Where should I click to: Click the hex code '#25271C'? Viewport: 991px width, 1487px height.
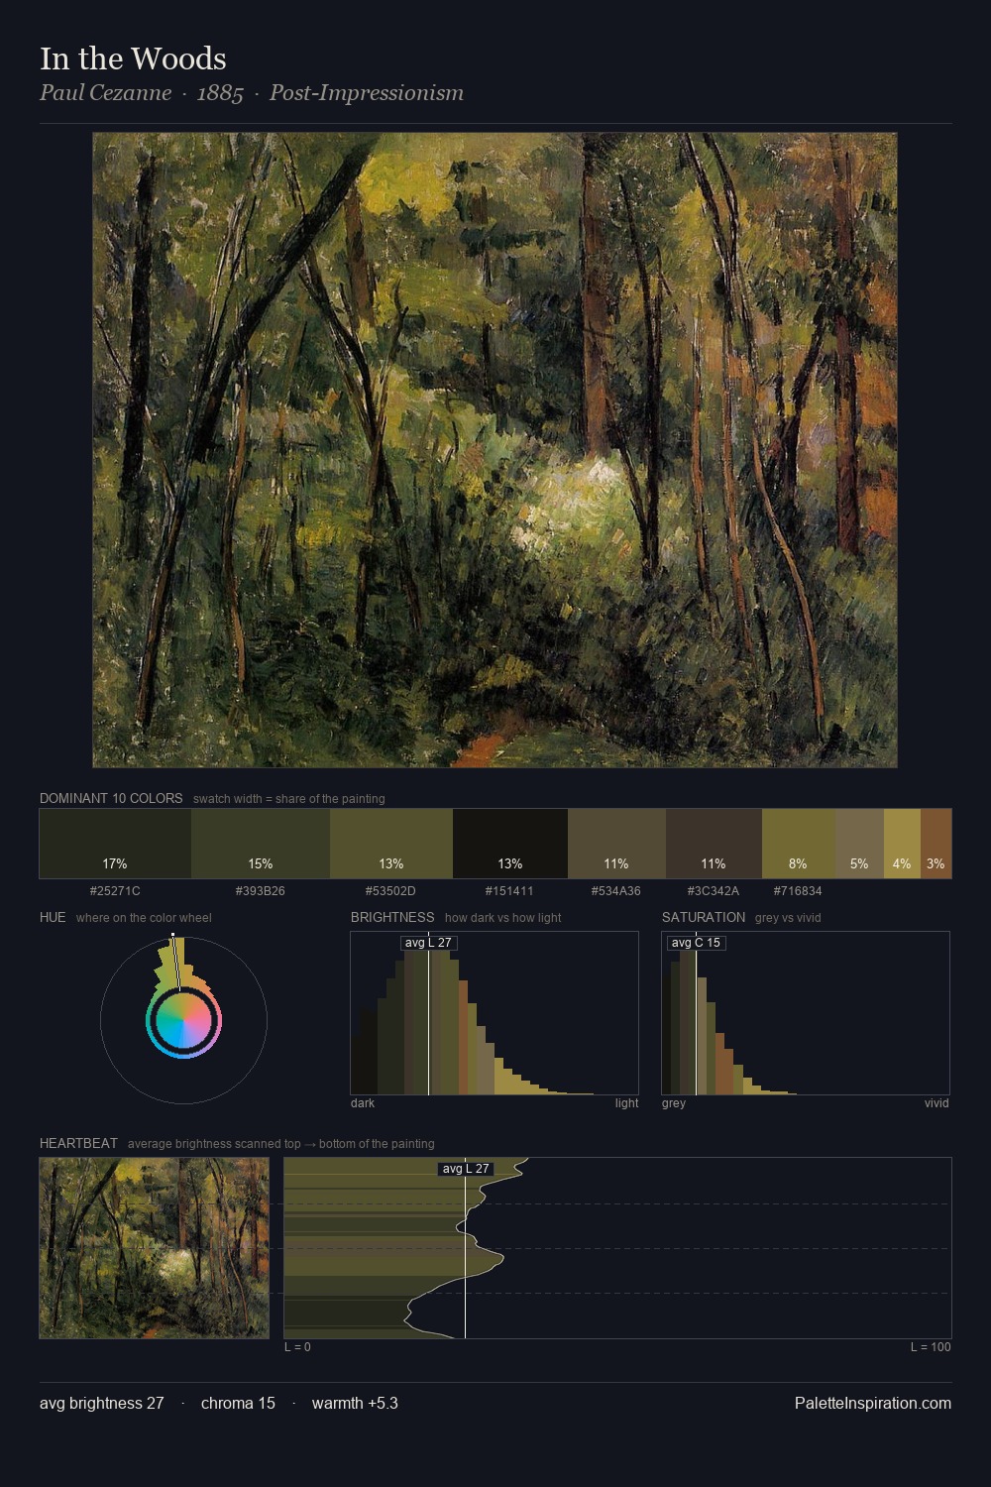tap(115, 891)
